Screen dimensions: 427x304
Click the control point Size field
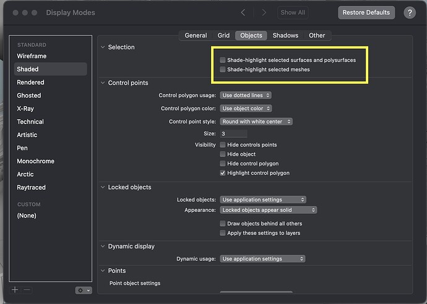(233, 133)
